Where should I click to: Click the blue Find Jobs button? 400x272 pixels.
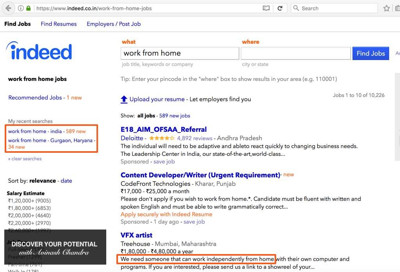[371, 53]
